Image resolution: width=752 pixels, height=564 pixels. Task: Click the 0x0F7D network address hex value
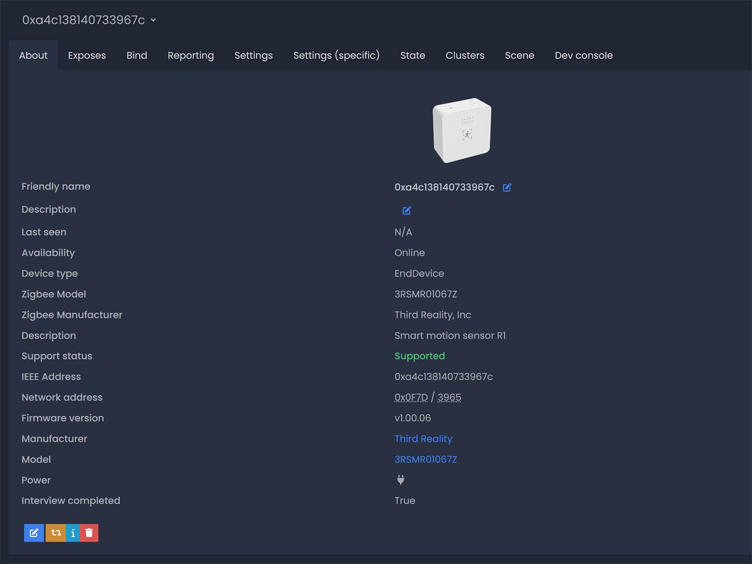pyautogui.click(x=411, y=398)
